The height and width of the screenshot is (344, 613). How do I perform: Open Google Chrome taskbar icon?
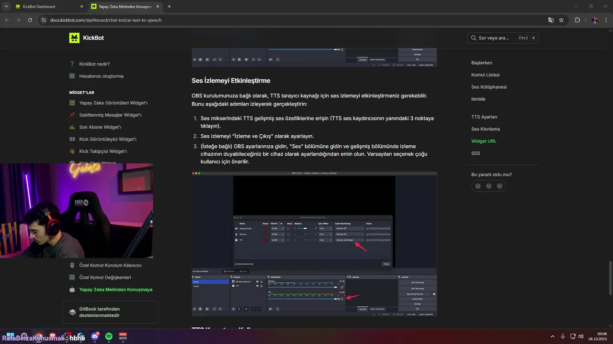[38, 336]
